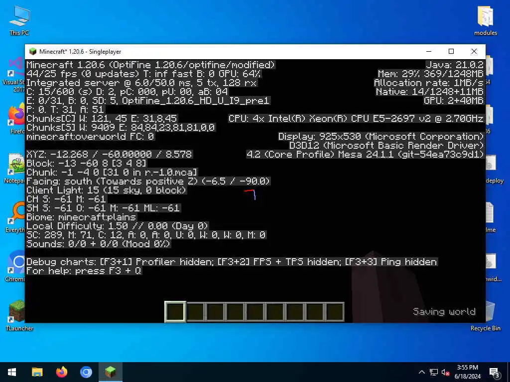
Task: Select the middle fifth hotbar slot
Action: pos(255,312)
